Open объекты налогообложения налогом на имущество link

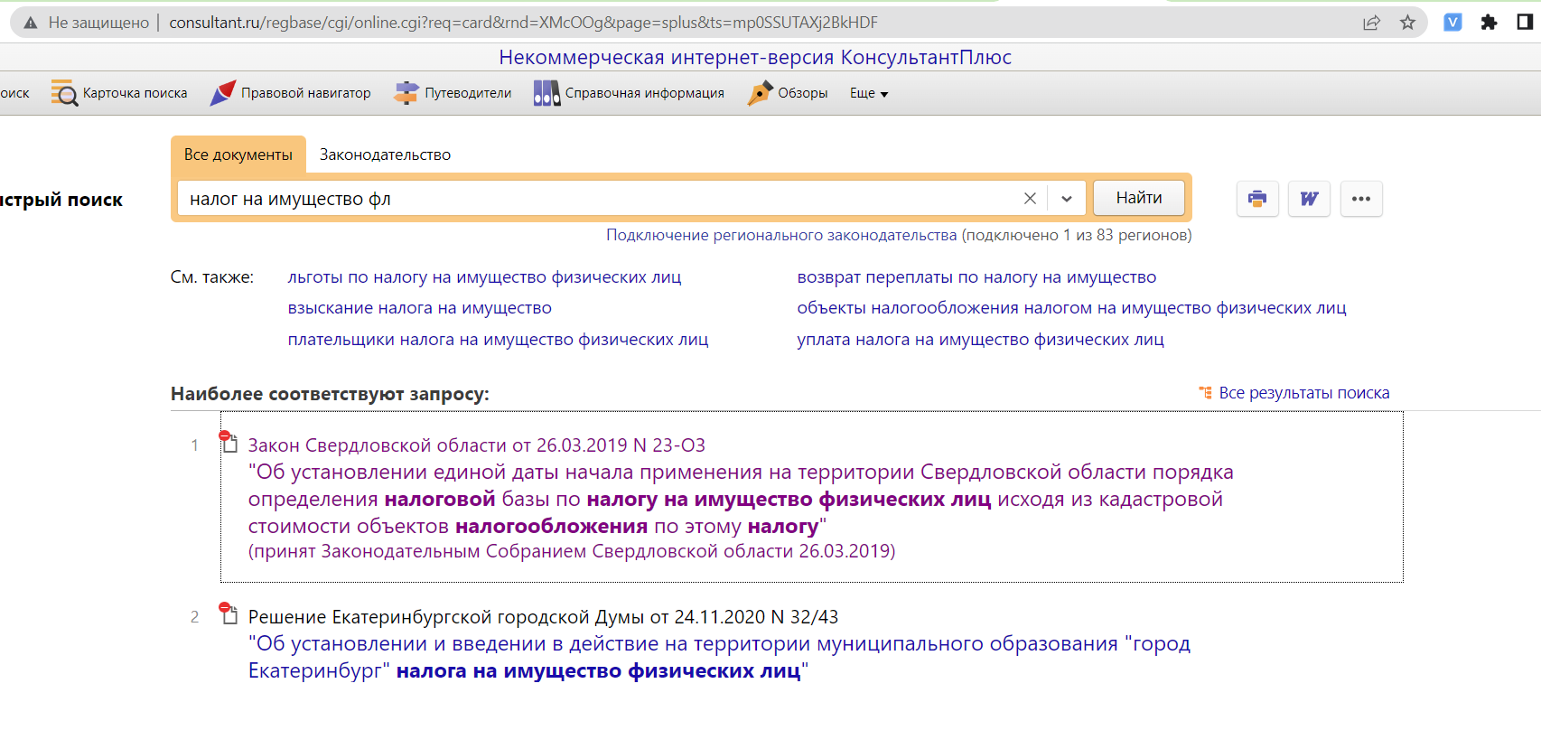tap(1071, 308)
